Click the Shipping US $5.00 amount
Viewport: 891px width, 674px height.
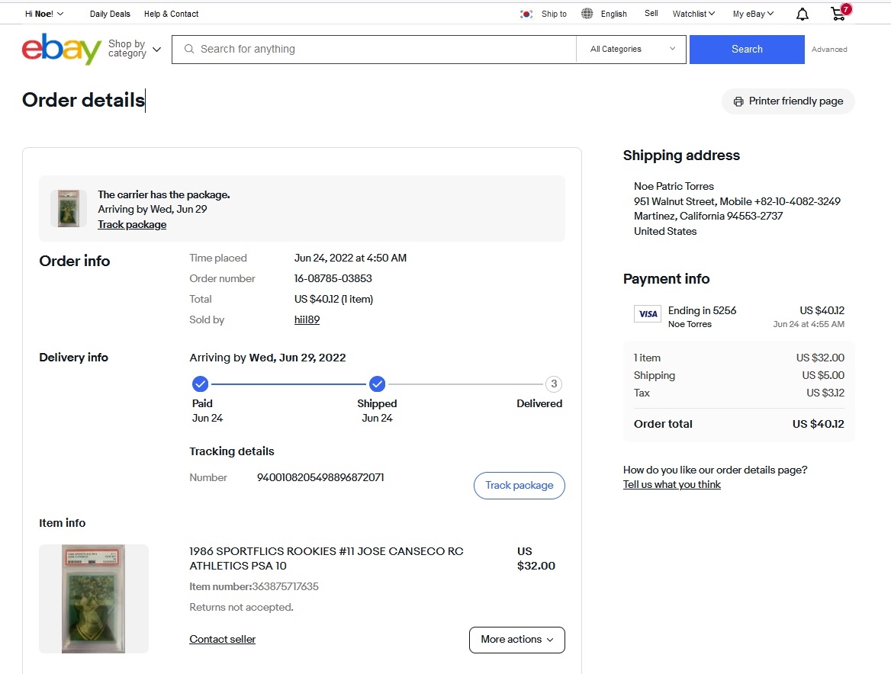(x=823, y=375)
